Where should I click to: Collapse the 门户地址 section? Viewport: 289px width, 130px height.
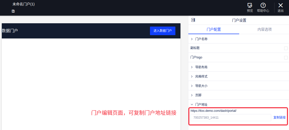point(192,104)
